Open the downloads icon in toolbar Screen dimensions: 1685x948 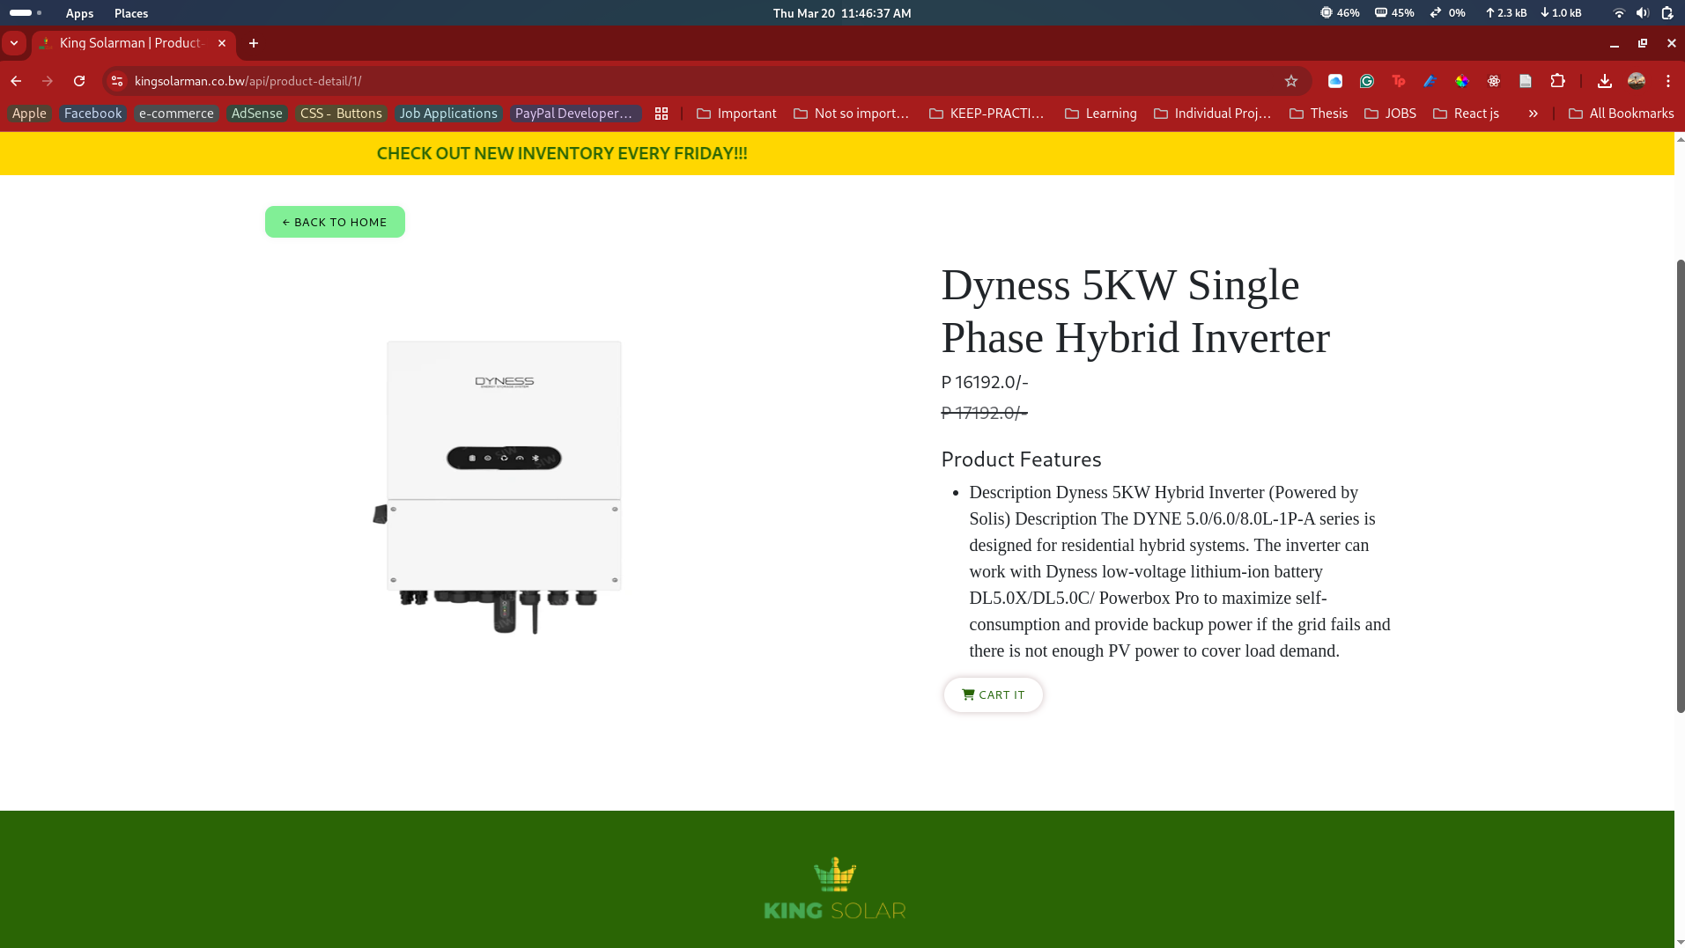click(x=1604, y=81)
